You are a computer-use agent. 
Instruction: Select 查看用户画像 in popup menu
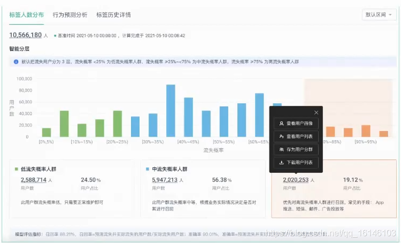pyautogui.click(x=296, y=124)
